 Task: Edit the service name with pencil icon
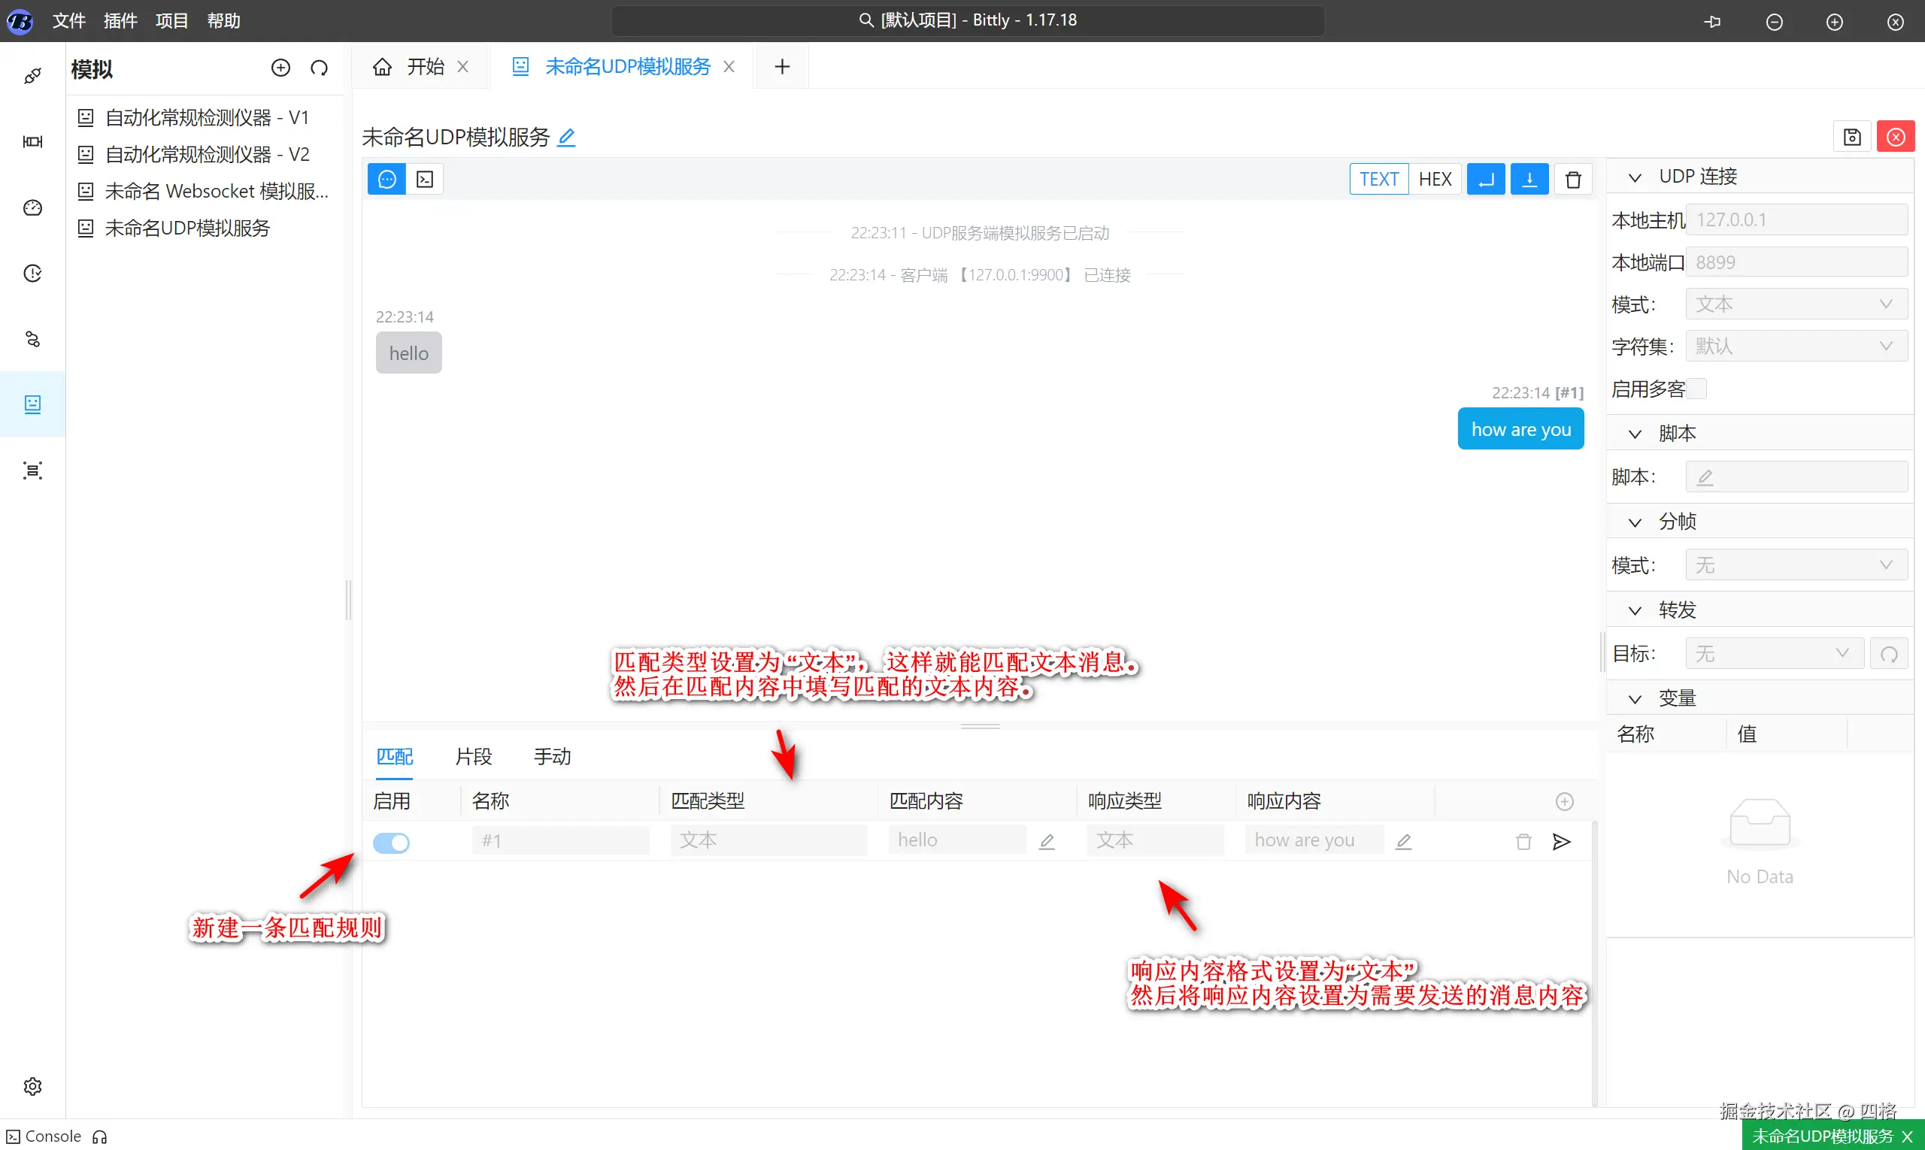point(567,138)
